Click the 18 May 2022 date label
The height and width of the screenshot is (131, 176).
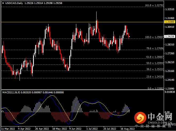point(60,129)
